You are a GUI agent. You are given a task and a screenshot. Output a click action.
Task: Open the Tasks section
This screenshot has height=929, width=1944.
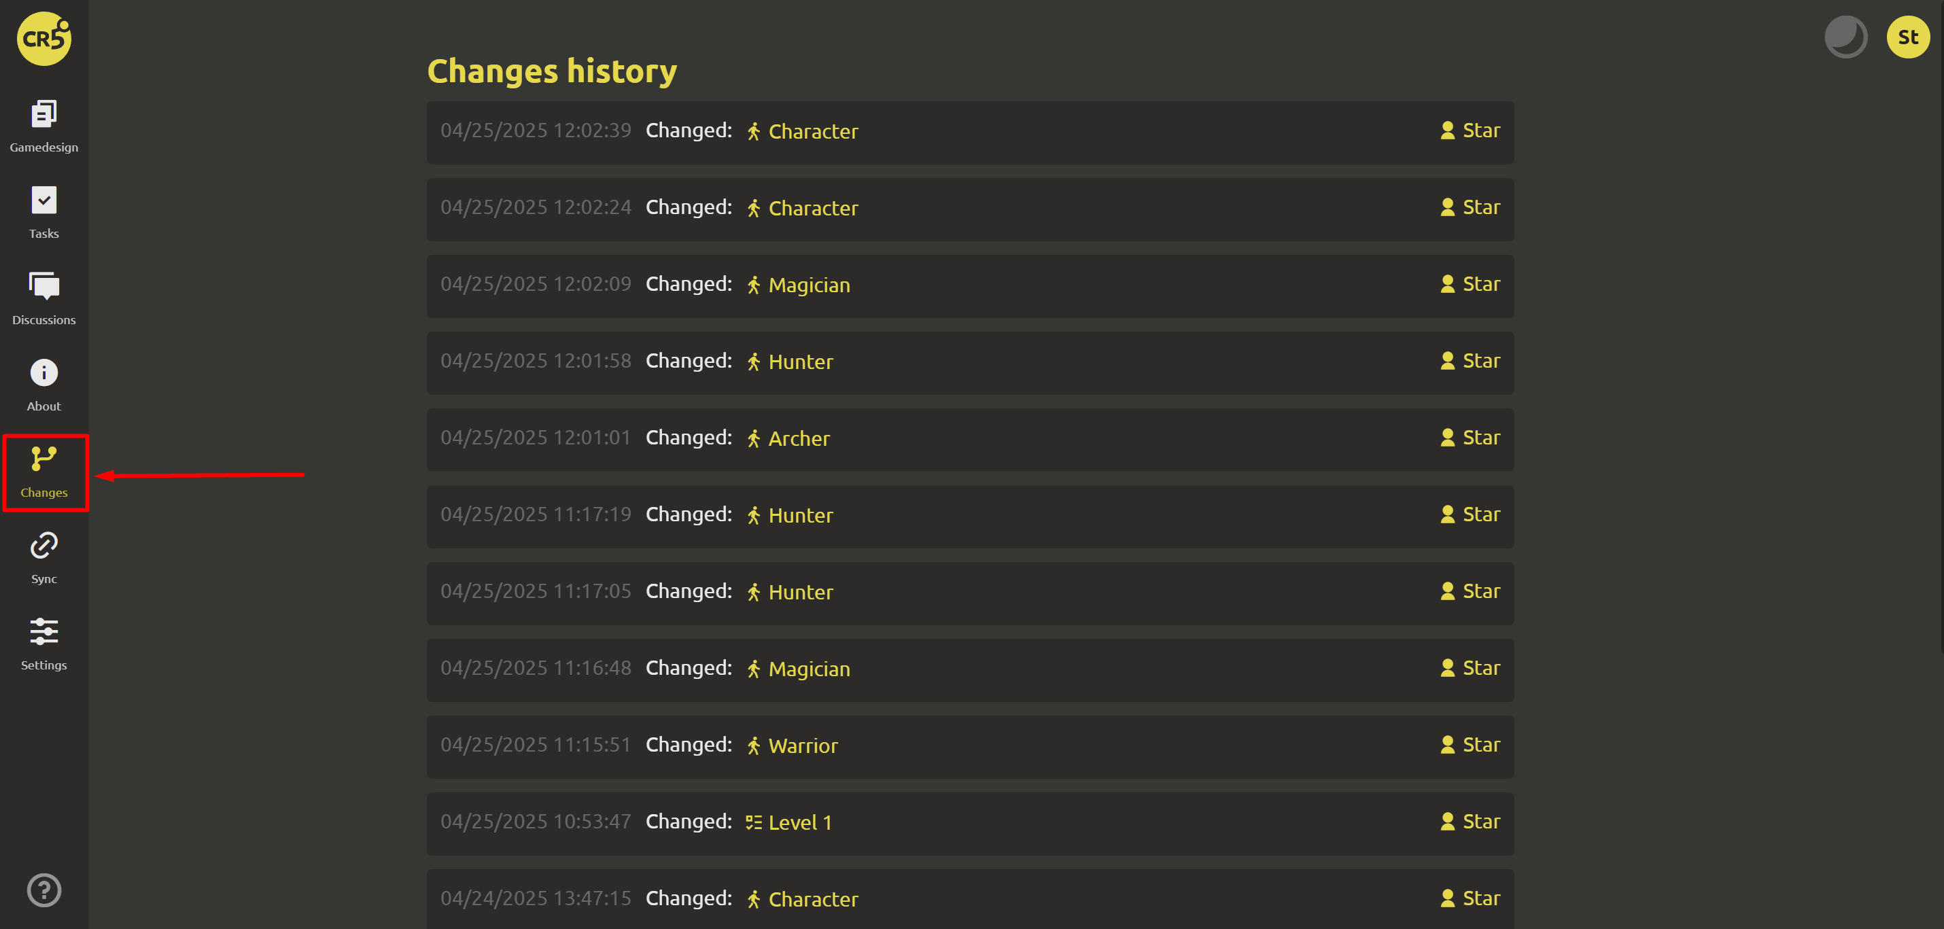click(x=44, y=212)
